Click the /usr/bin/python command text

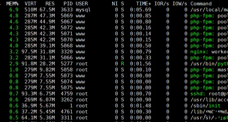click(209, 64)
